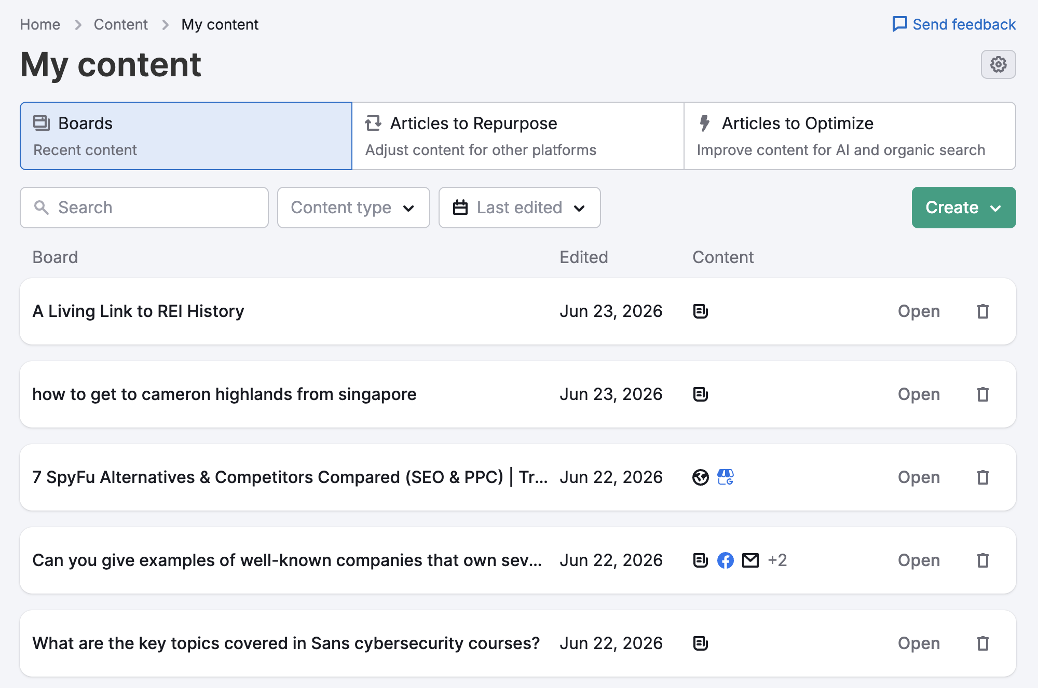The width and height of the screenshot is (1038, 688).
Task: Open the Content type dropdown
Action: tap(353, 208)
